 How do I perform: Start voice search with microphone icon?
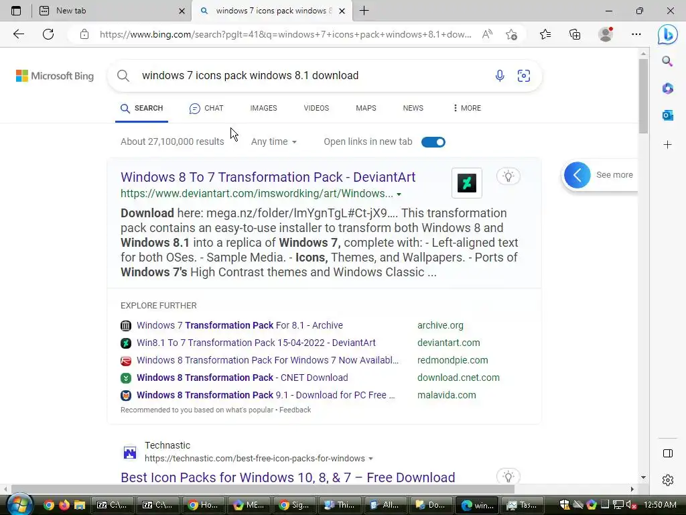click(500, 76)
